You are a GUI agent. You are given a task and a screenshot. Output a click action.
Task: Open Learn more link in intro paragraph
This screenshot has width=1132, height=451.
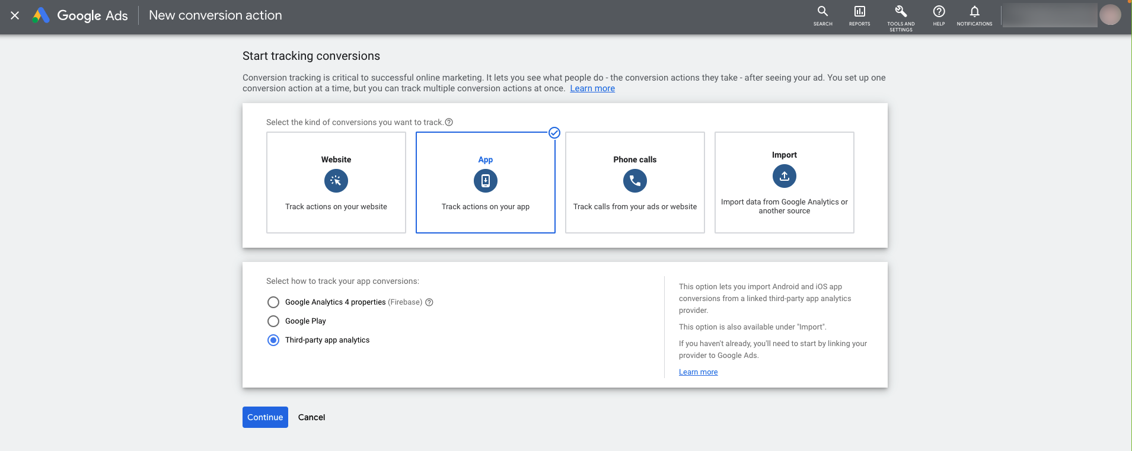click(592, 88)
